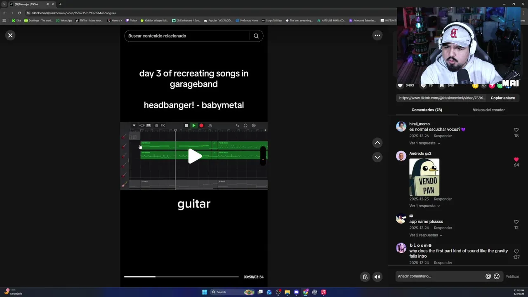Image resolution: width=528 pixels, height=297 pixels.
Task: Open the WhatsApp bookmark
Action: [x=64, y=20]
